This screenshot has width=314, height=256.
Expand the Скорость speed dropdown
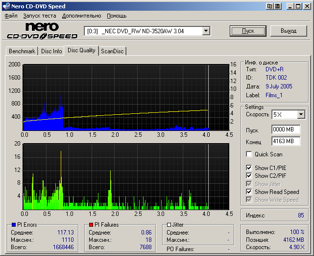point(301,115)
